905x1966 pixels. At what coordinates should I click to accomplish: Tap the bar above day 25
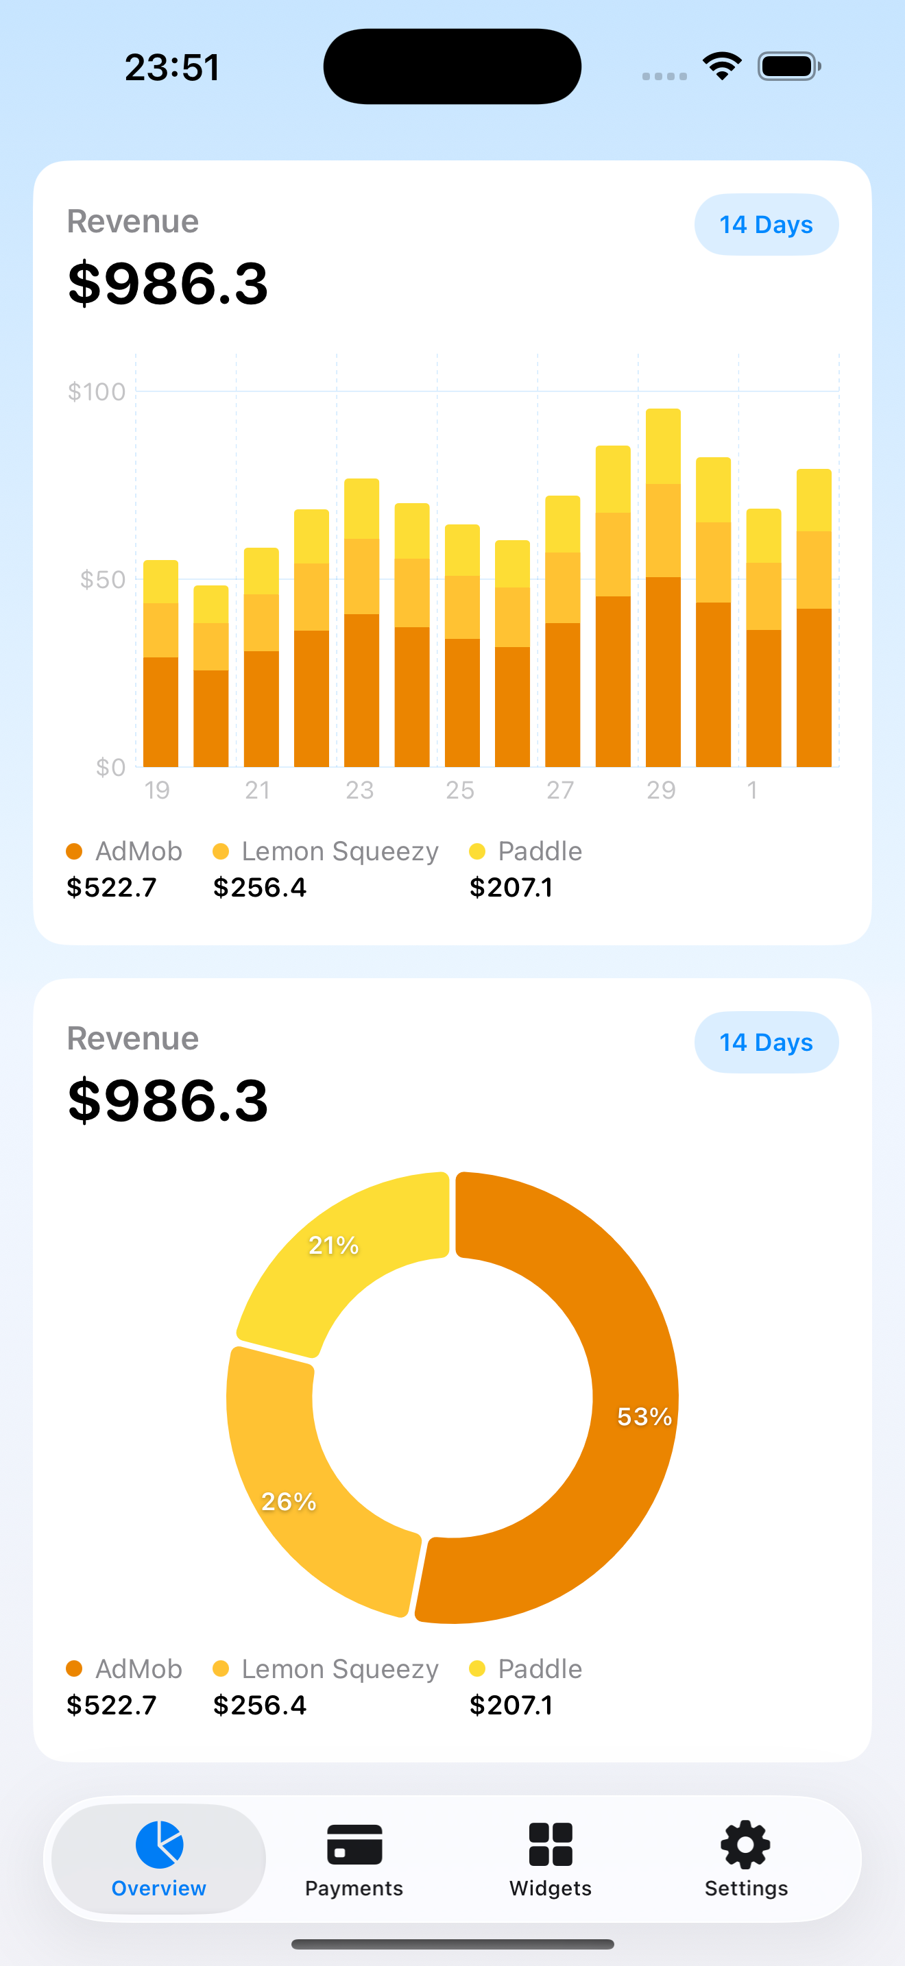tap(462, 646)
